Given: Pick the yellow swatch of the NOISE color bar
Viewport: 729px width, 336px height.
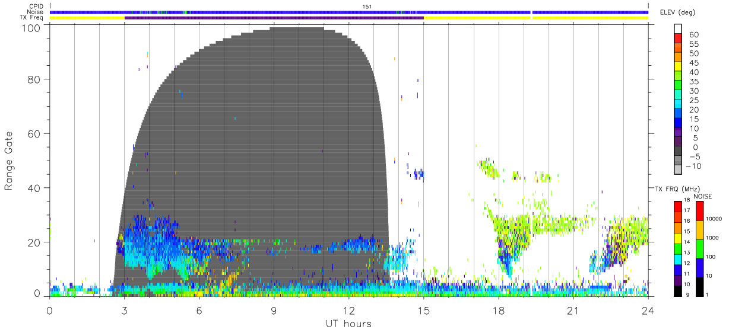Looking at the screenshot, I should tap(699, 230).
